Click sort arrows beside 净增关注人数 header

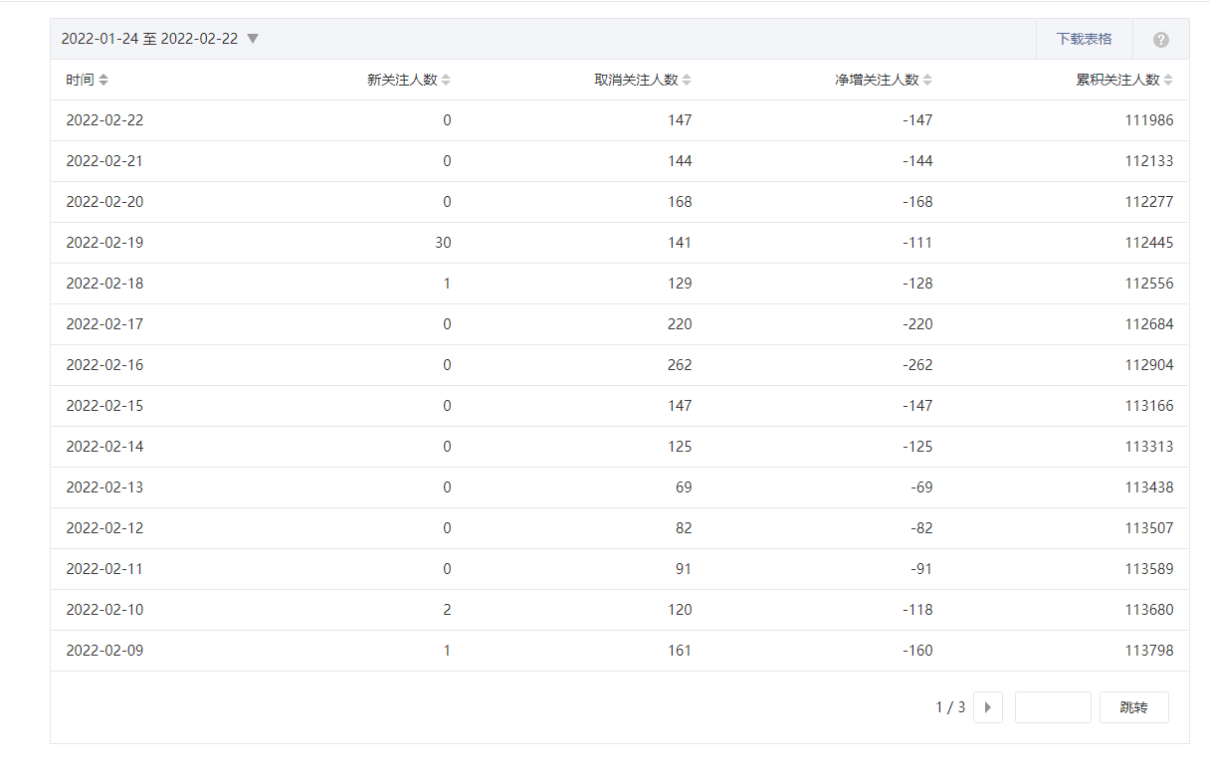pos(927,80)
